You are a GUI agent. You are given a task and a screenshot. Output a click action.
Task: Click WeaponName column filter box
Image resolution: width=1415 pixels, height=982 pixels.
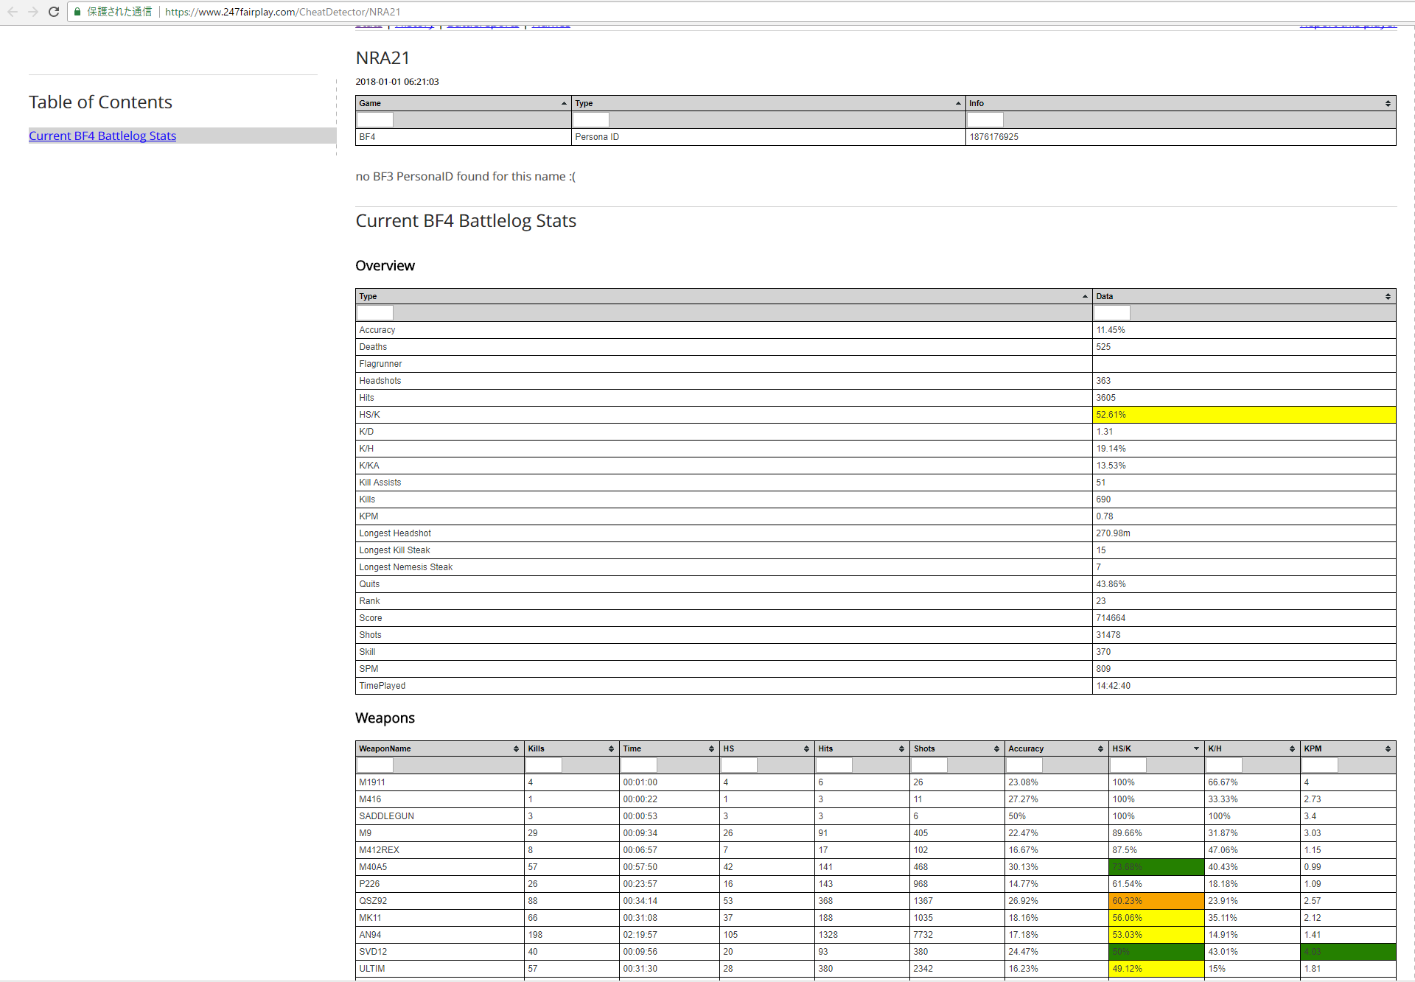pos(375,765)
